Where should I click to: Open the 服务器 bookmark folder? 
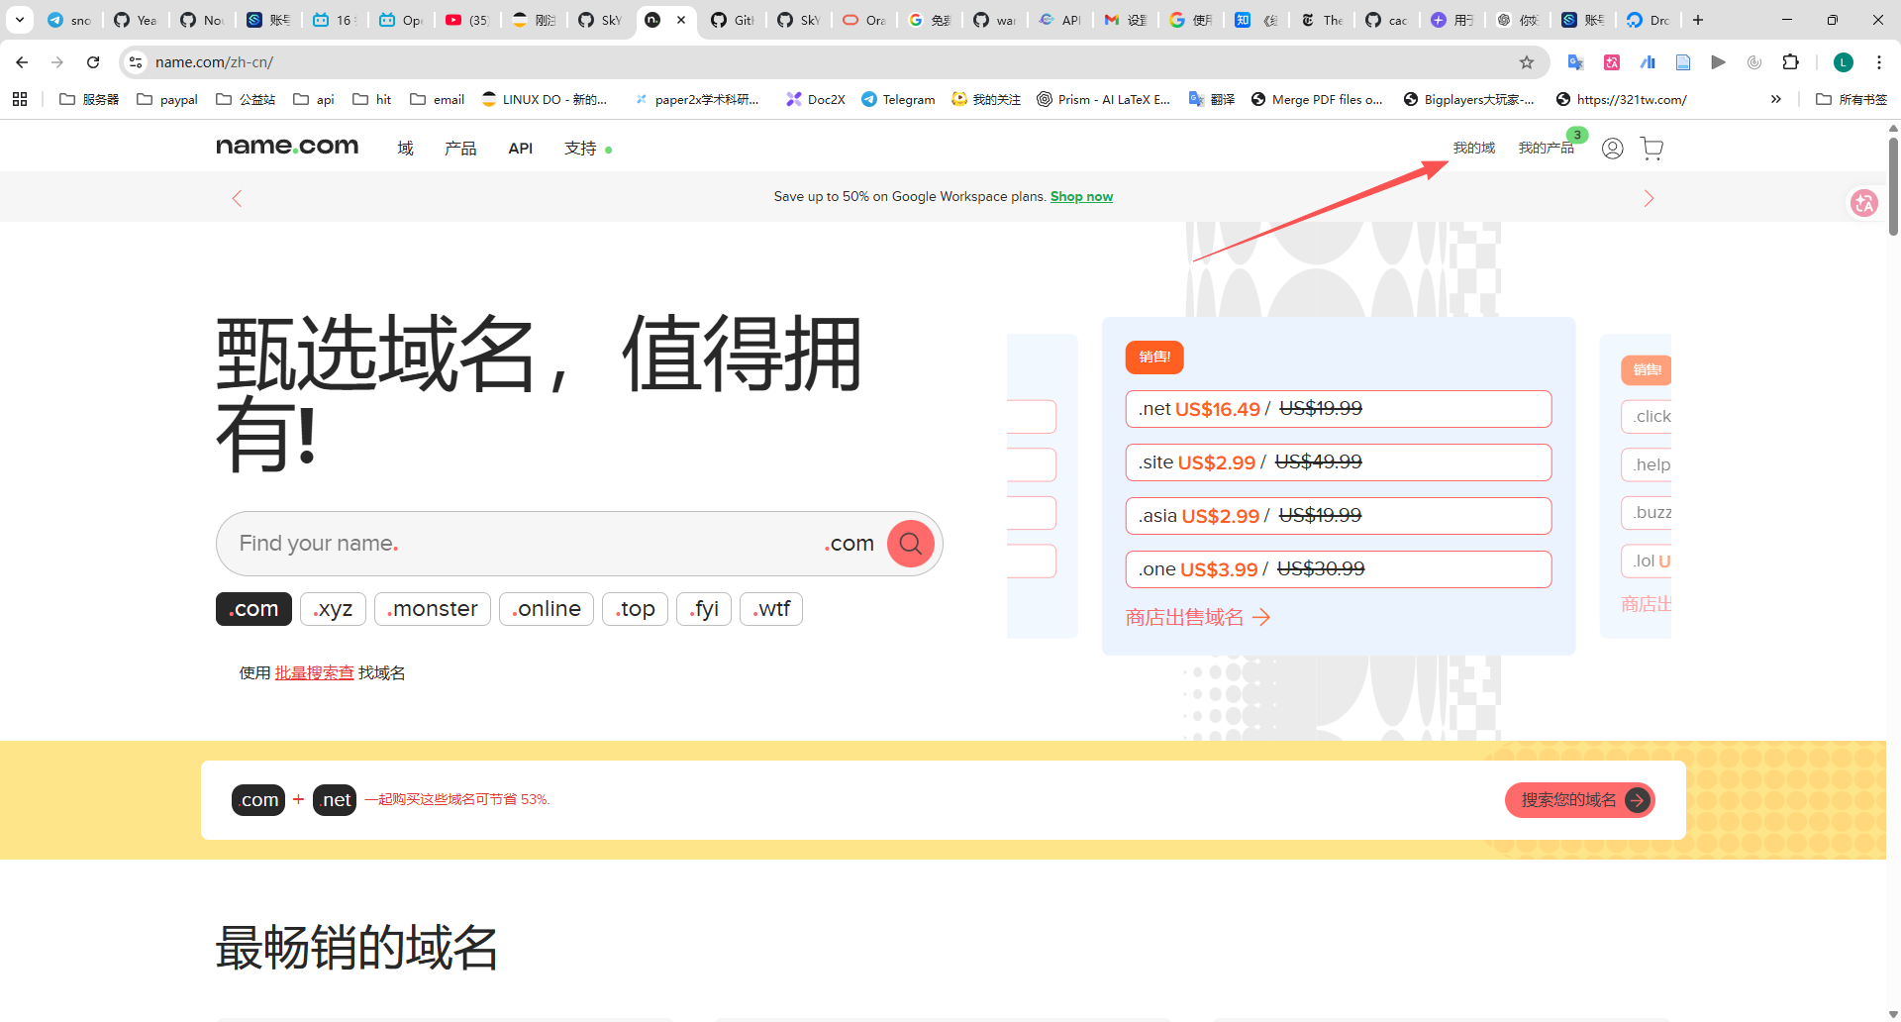pos(89,99)
